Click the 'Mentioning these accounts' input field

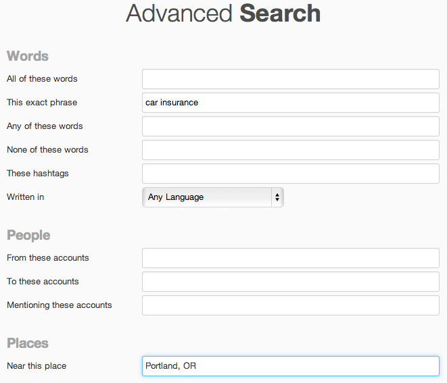(291, 305)
